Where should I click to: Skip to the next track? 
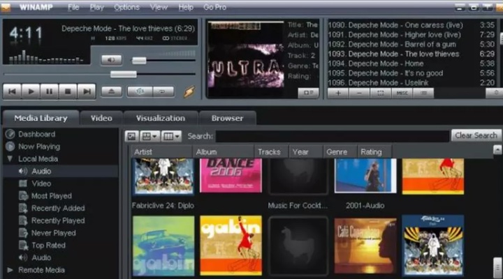[x=87, y=91]
